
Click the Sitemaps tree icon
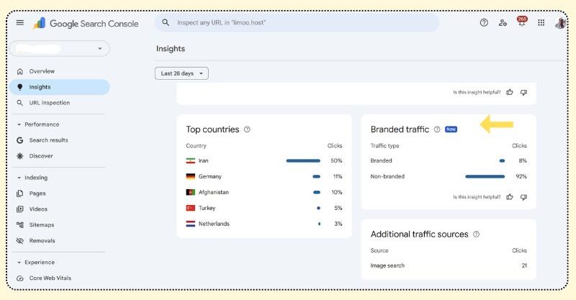tap(20, 224)
